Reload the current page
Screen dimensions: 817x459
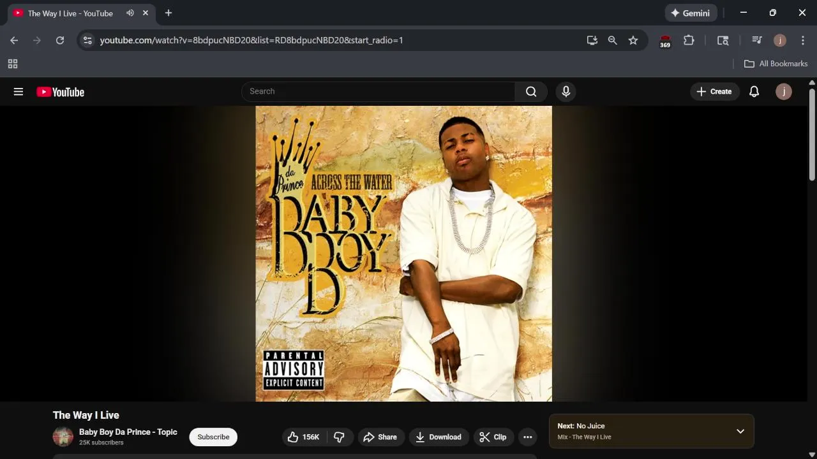(x=60, y=40)
